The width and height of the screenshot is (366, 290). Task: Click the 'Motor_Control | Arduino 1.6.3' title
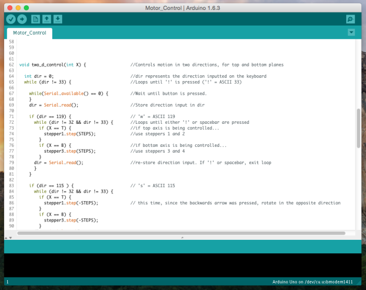pos(182,8)
